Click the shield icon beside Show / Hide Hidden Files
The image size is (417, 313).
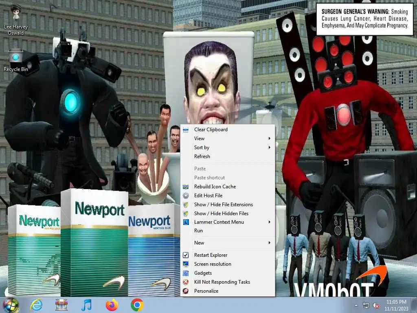click(186, 214)
